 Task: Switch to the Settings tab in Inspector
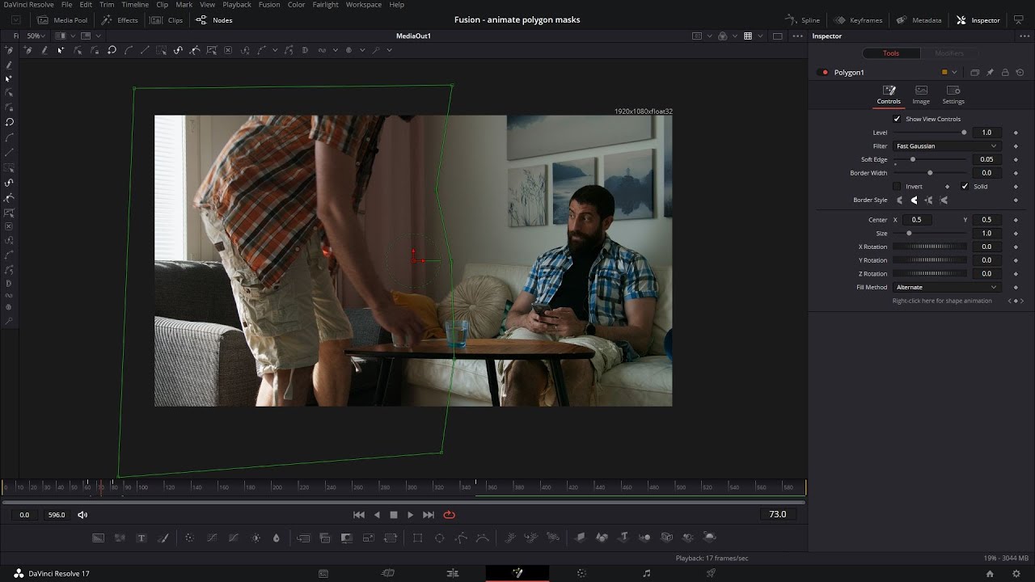point(953,95)
